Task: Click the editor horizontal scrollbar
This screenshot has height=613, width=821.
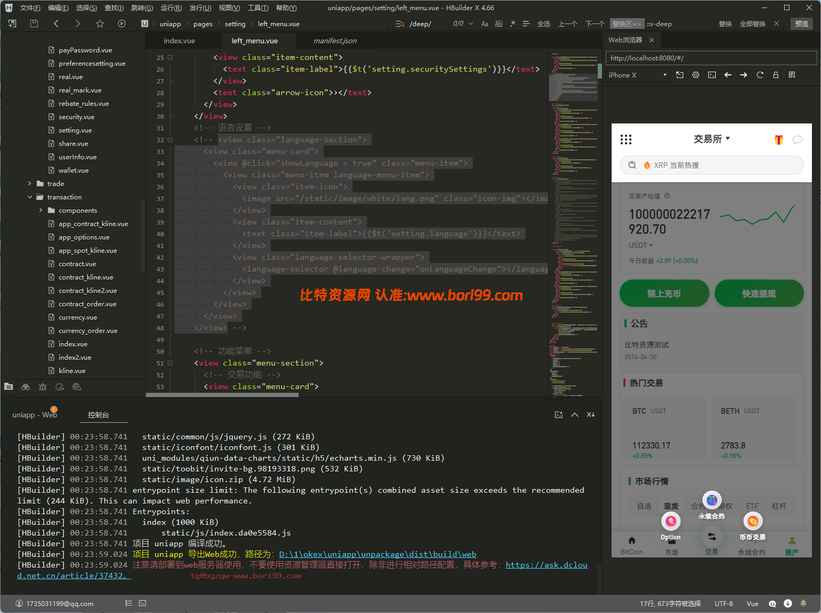Action: coord(222,395)
